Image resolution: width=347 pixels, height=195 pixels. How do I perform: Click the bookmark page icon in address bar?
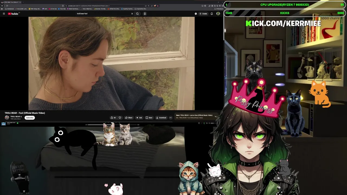63,6
